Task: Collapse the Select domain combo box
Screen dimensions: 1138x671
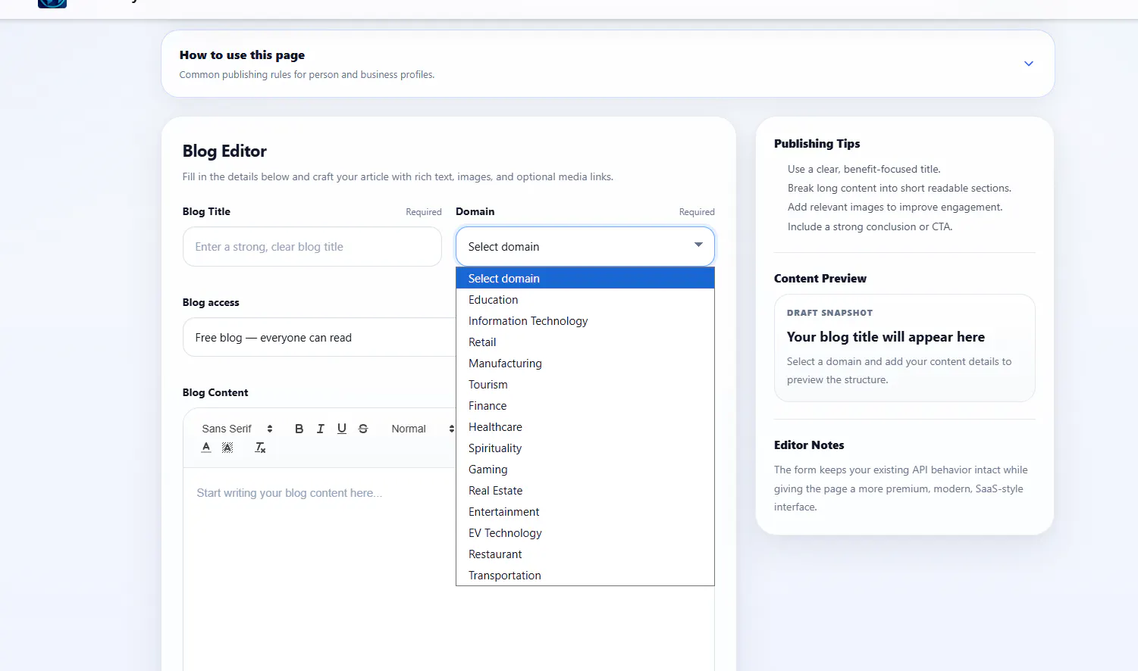Action: (585, 247)
